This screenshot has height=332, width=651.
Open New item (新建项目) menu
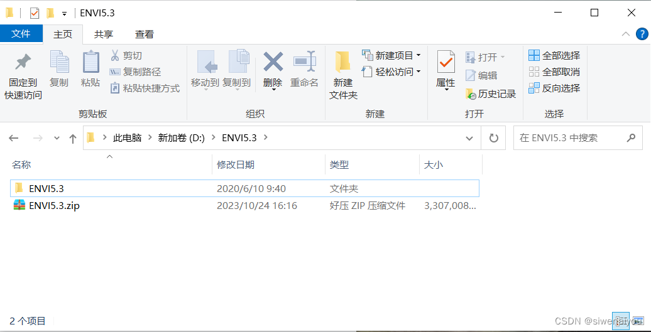tap(391, 55)
